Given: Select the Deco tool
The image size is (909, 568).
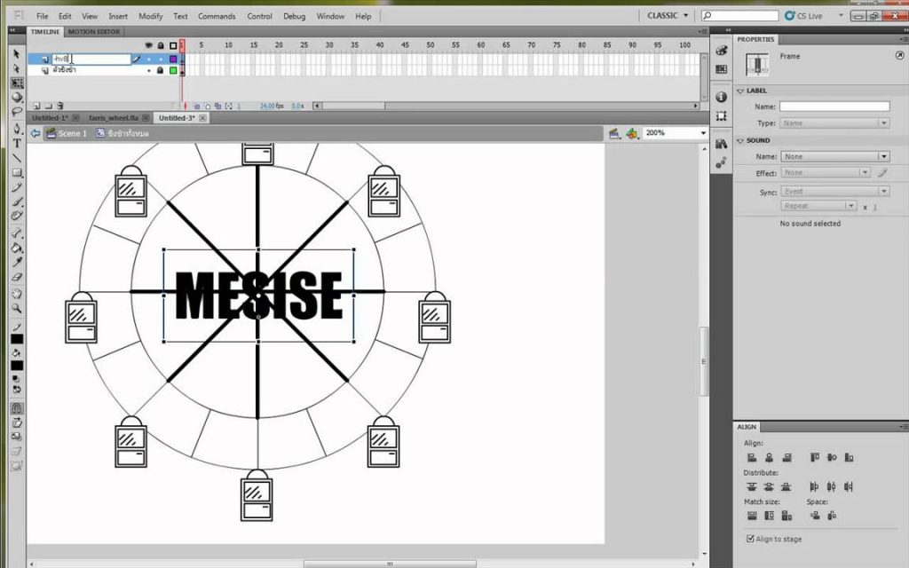Looking at the screenshot, I should (17, 217).
